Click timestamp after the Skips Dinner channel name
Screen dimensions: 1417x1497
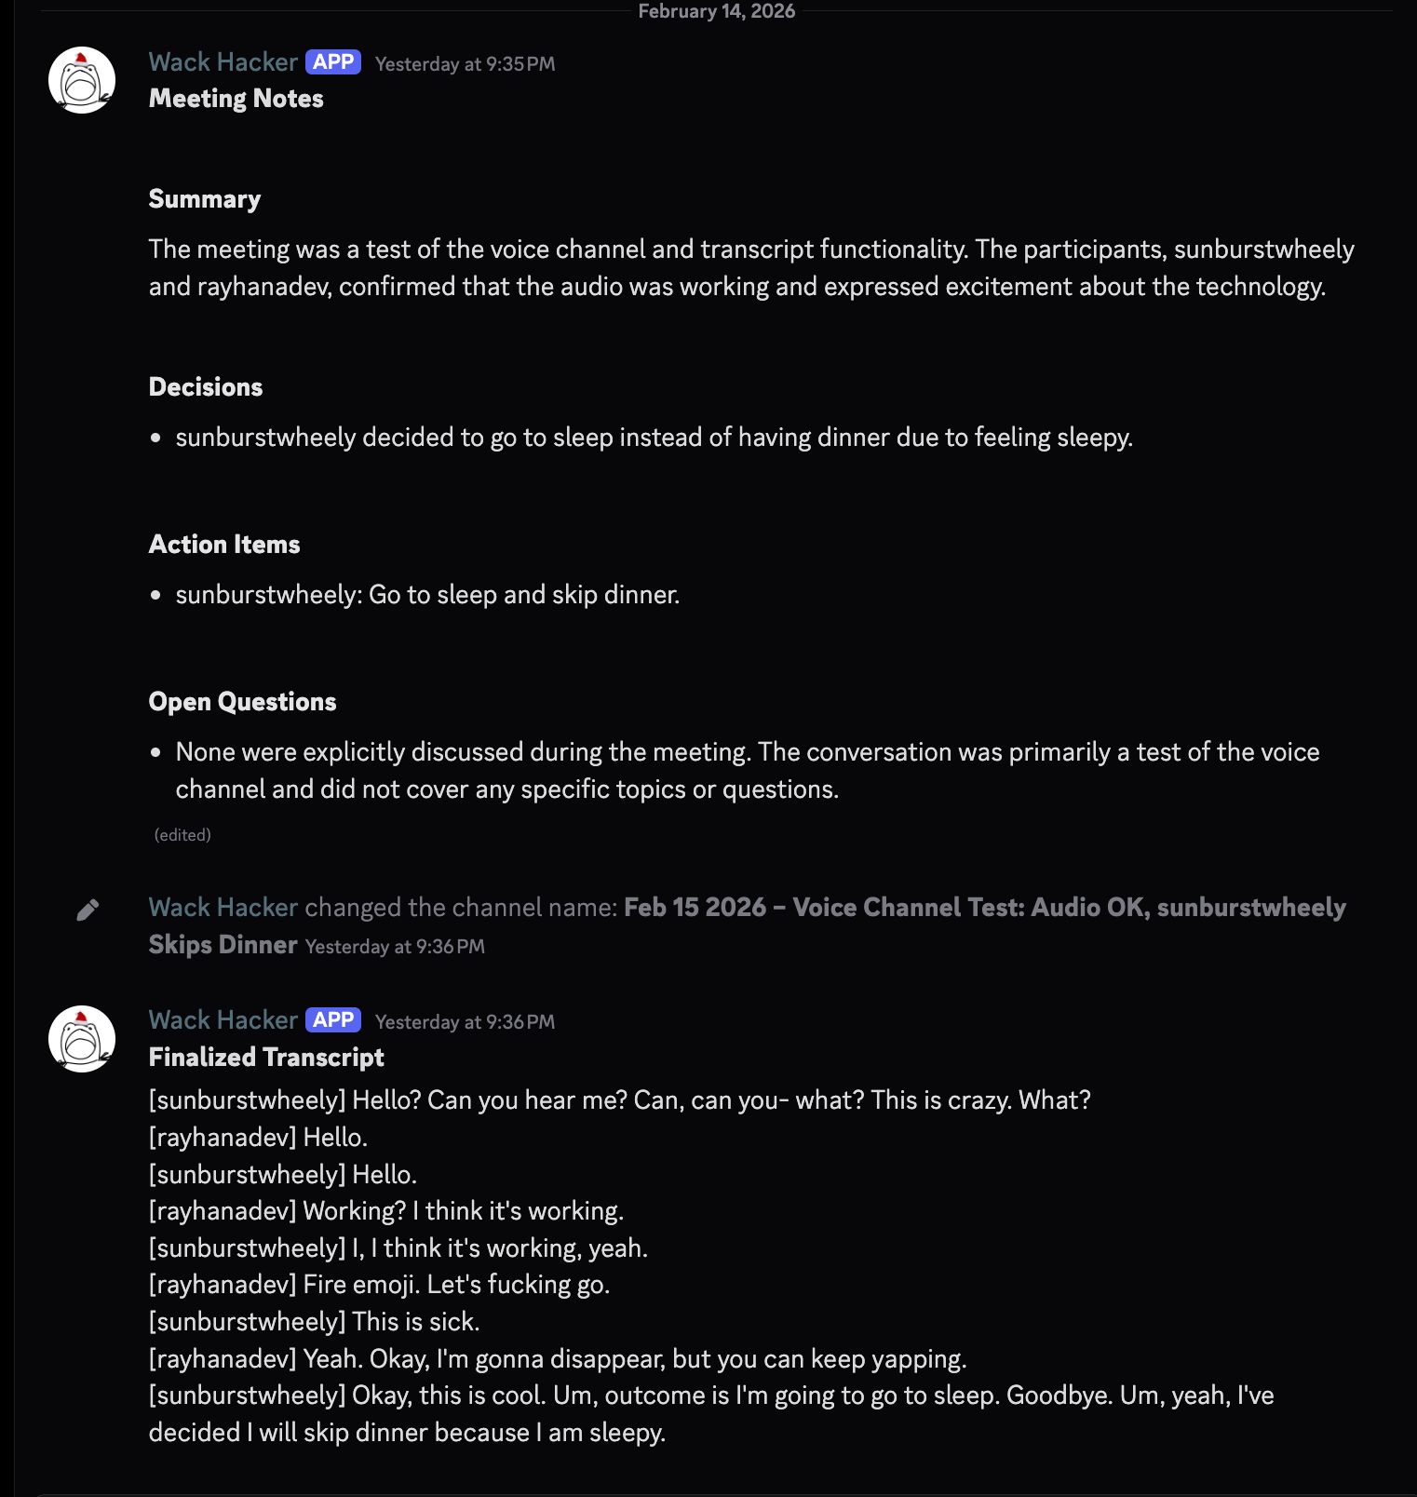tap(395, 947)
